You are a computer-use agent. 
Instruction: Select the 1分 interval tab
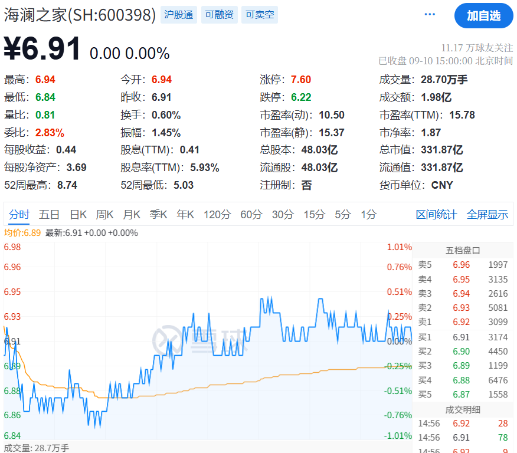click(368, 214)
